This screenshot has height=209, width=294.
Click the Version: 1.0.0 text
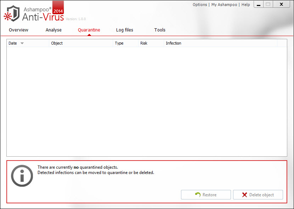[76, 19]
